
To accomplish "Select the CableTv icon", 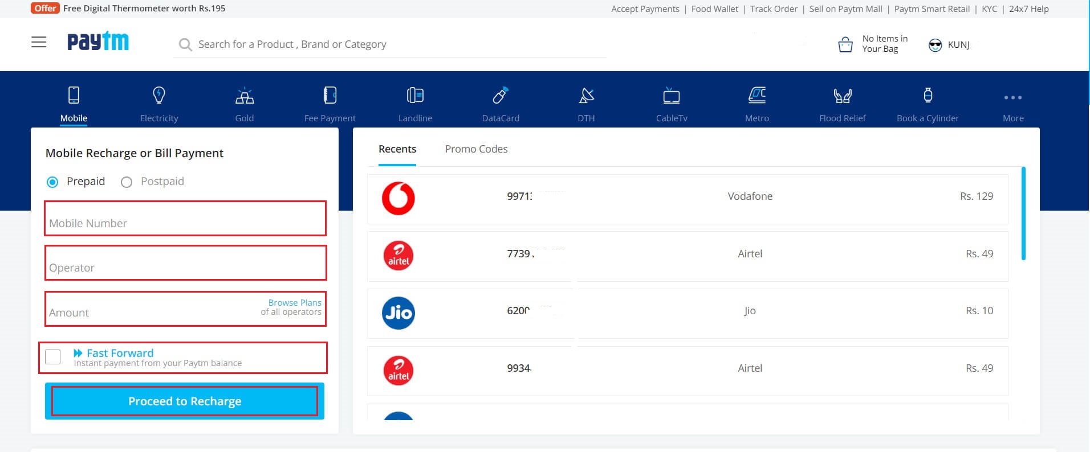I will 672,95.
